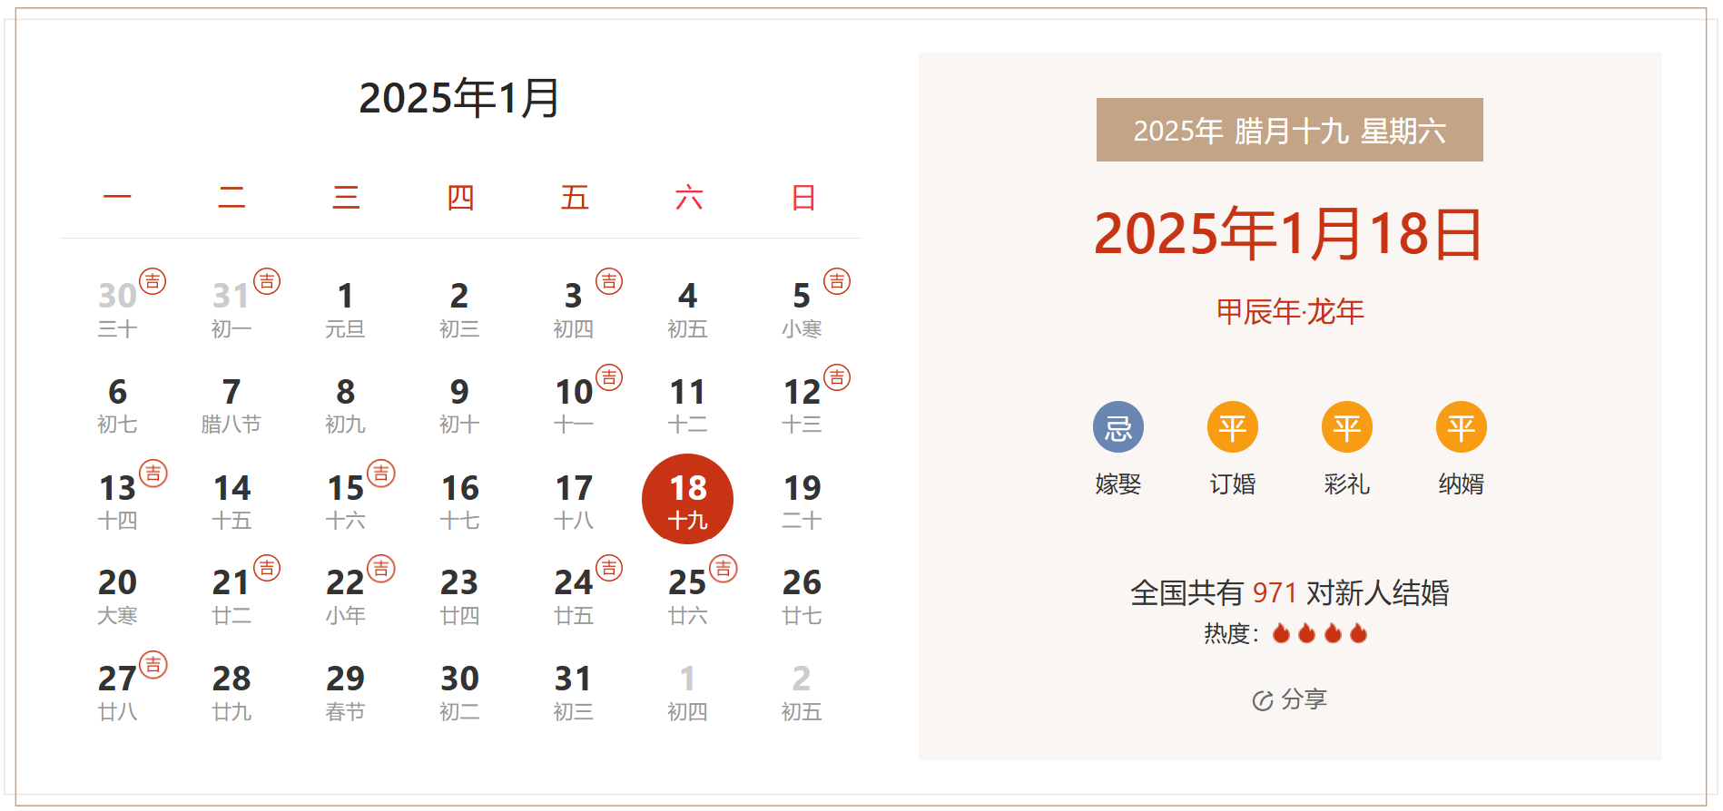Select January 4 初五 date cell
The image size is (1723, 811).
[x=687, y=308]
